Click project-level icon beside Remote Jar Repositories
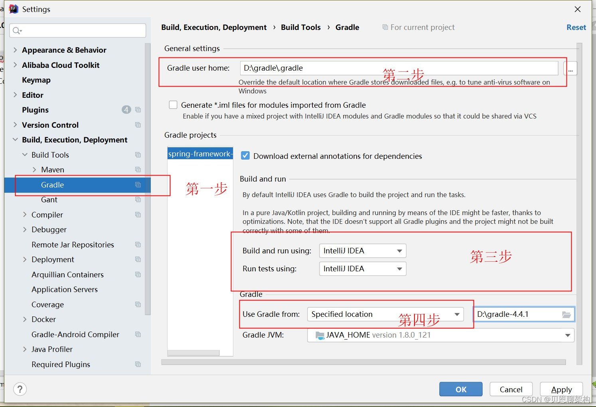Screen dimensions: 596x407 click(x=138, y=245)
